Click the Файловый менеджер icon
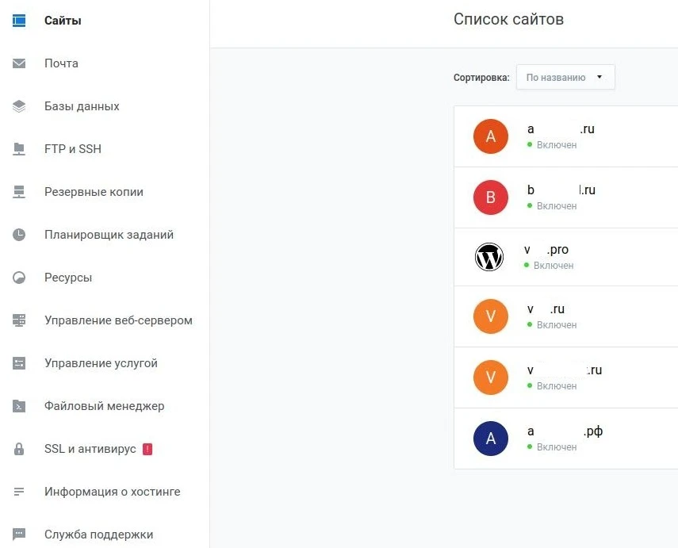The height and width of the screenshot is (548, 678). pyautogui.click(x=20, y=405)
